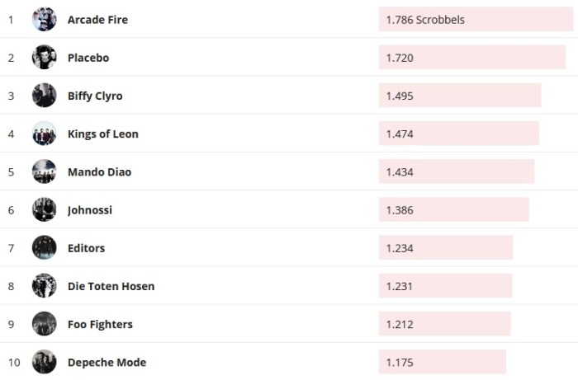Go to the Placebo artist page
Image resolution: width=578 pixels, height=380 pixels.
pyautogui.click(x=88, y=58)
